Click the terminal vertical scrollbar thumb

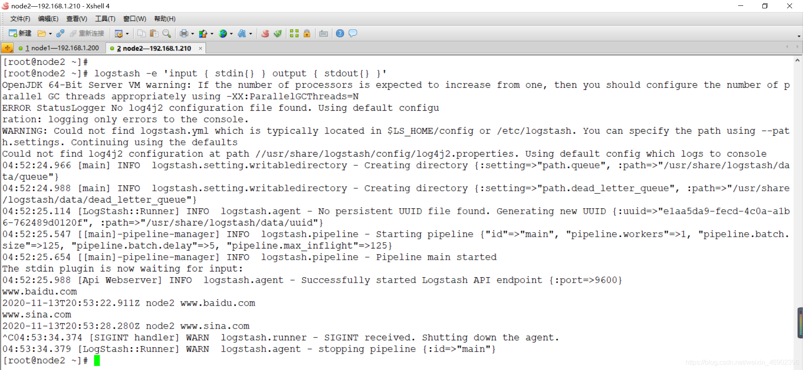[x=800, y=323]
